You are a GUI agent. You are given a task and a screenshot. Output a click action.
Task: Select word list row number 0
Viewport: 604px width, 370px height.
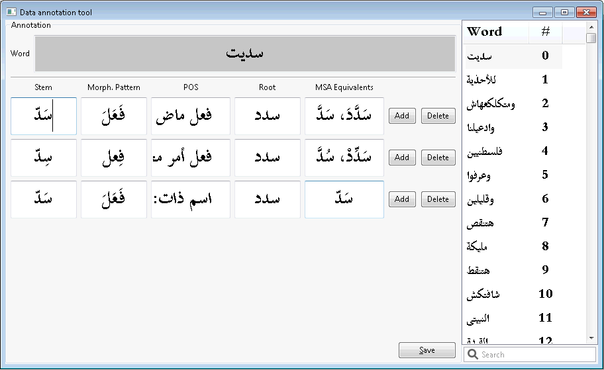coord(513,56)
